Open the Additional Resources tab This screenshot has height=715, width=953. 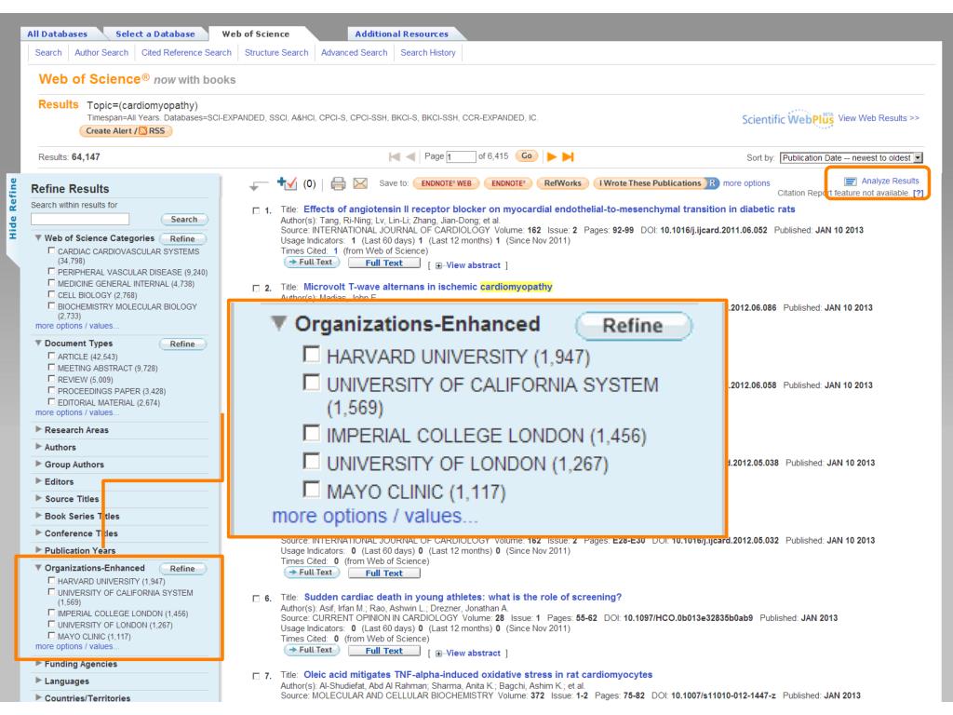402,34
